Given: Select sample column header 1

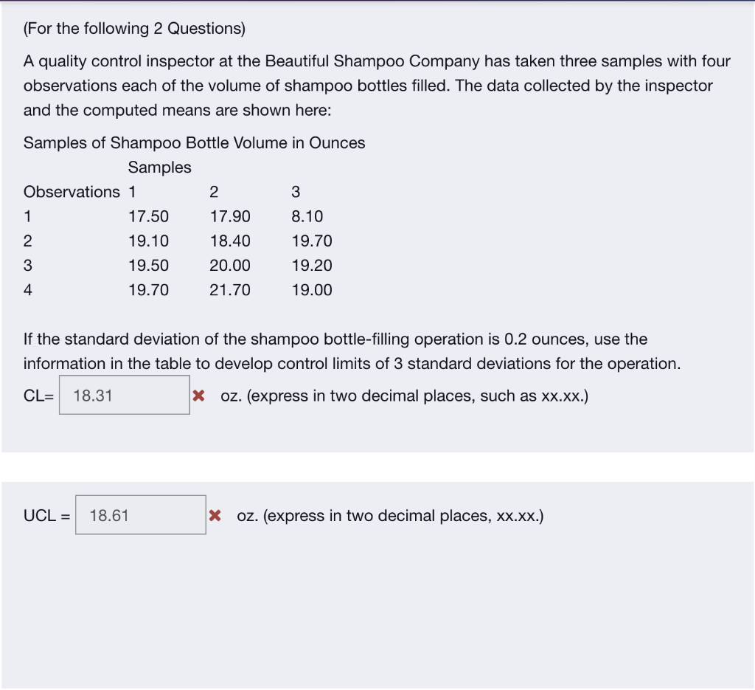Looking at the screenshot, I should (131, 191).
